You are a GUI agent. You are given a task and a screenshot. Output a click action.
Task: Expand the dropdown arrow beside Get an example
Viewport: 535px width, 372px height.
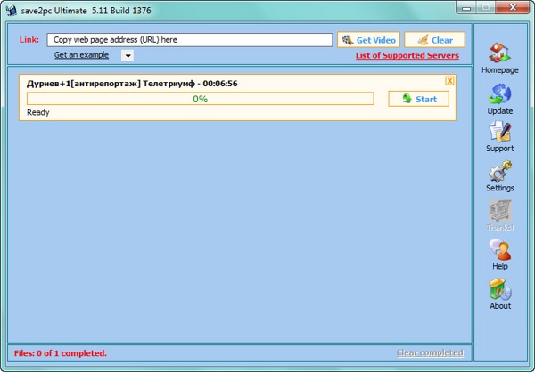127,55
